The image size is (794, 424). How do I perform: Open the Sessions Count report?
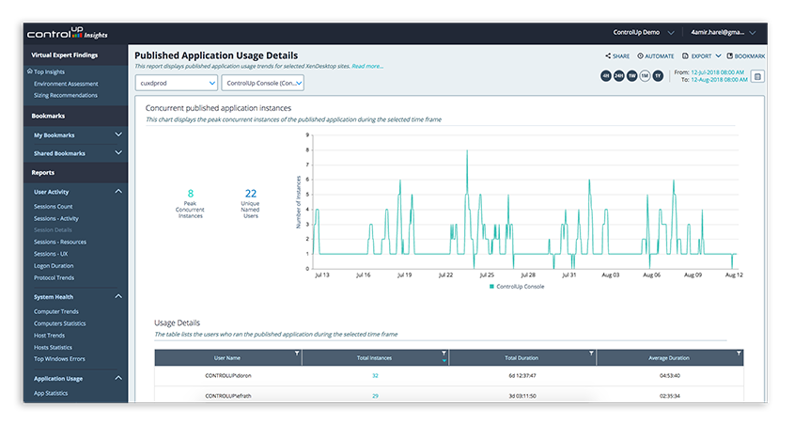[54, 207]
